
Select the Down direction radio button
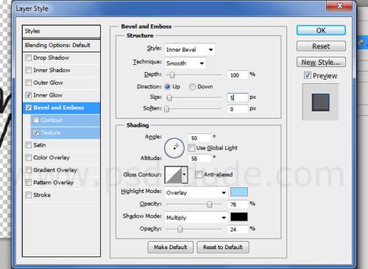click(192, 87)
